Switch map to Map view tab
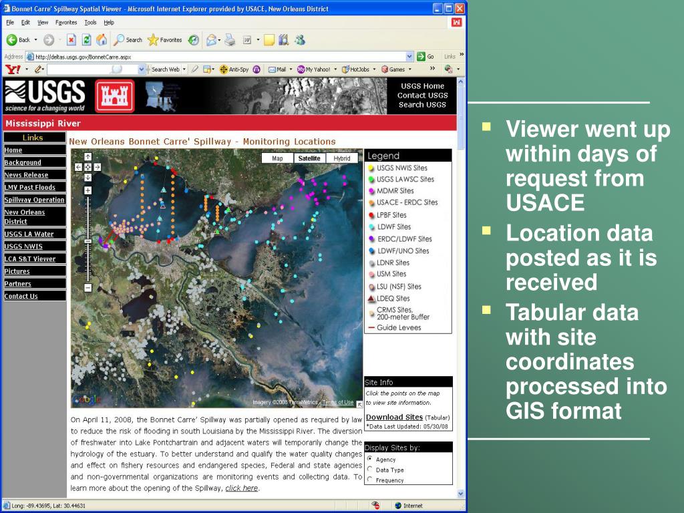684x513 pixels. [277, 158]
